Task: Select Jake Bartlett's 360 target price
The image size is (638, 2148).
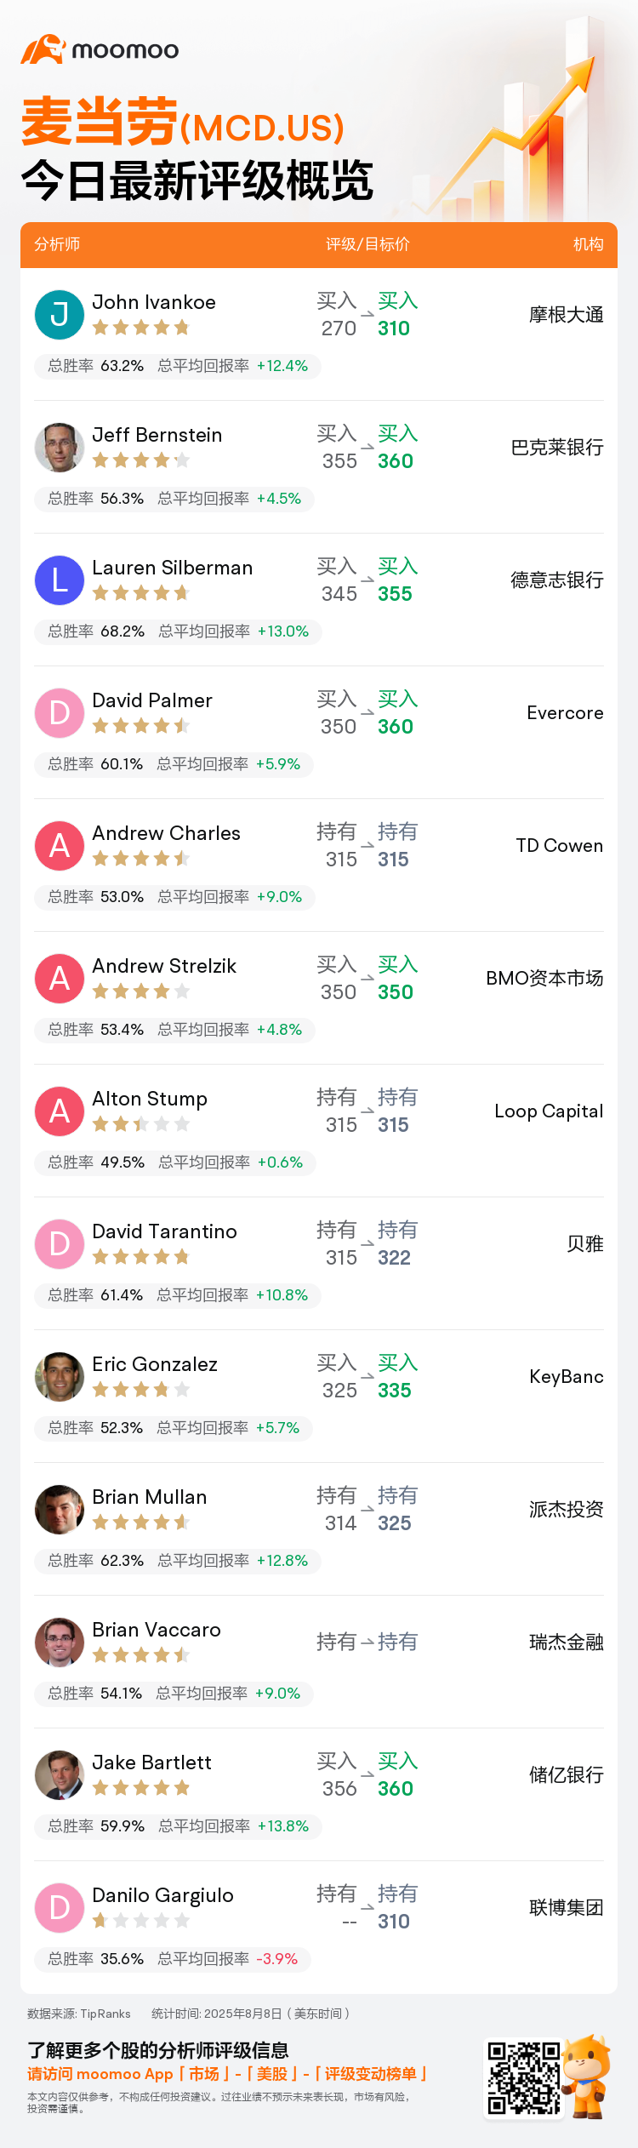Action: pos(396,1789)
